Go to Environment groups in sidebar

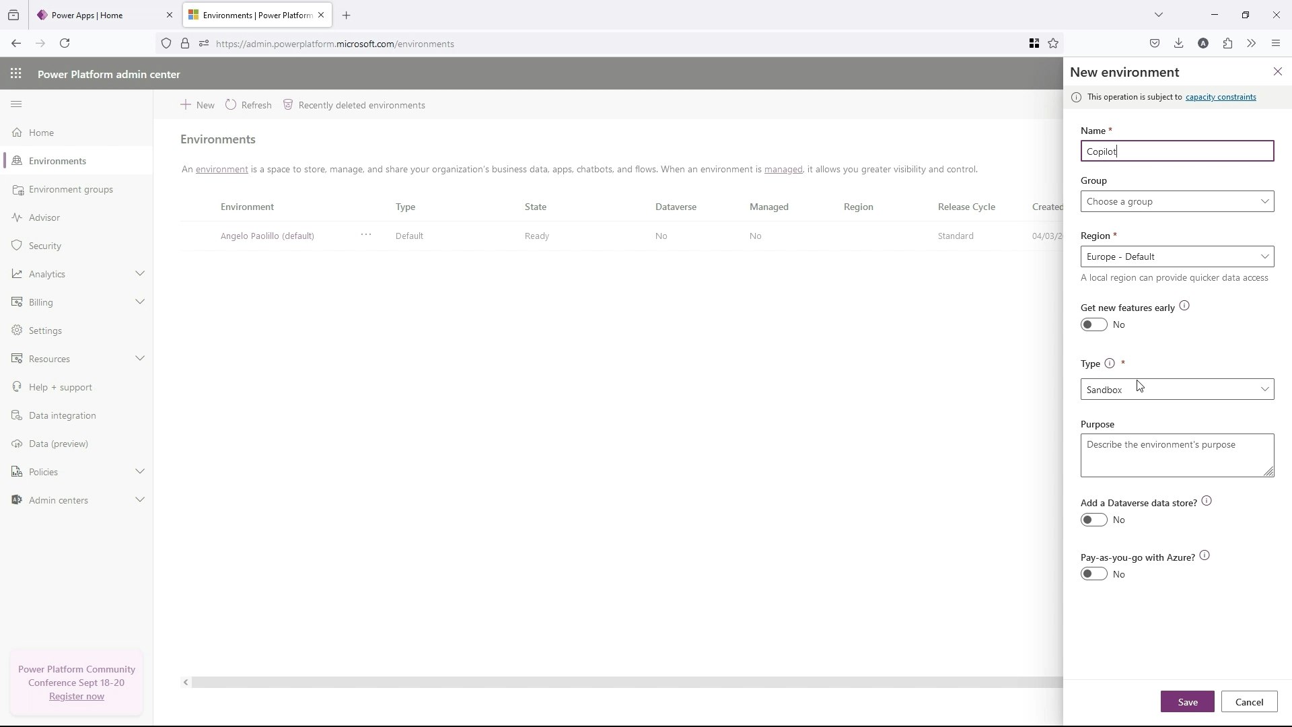tap(71, 189)
